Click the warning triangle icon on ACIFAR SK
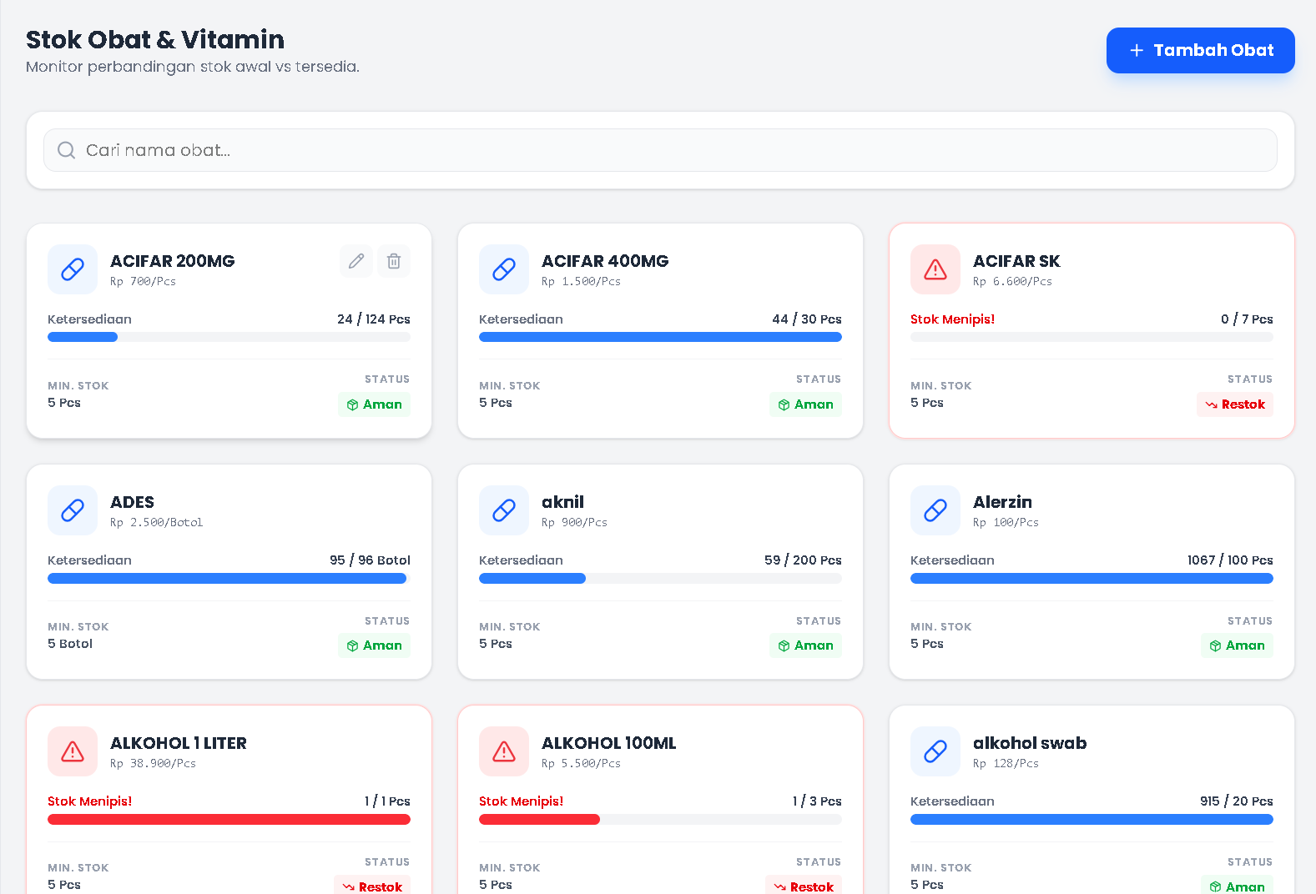Screen dimensions: 1316x894 click(x=935, y=269)
